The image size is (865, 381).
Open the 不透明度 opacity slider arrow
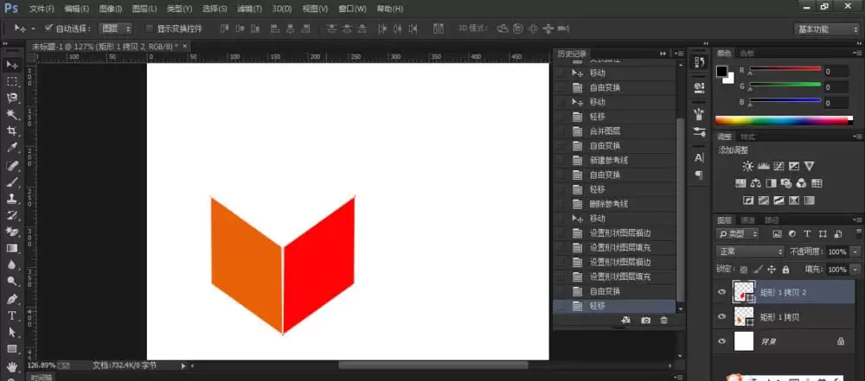[855, 251]
